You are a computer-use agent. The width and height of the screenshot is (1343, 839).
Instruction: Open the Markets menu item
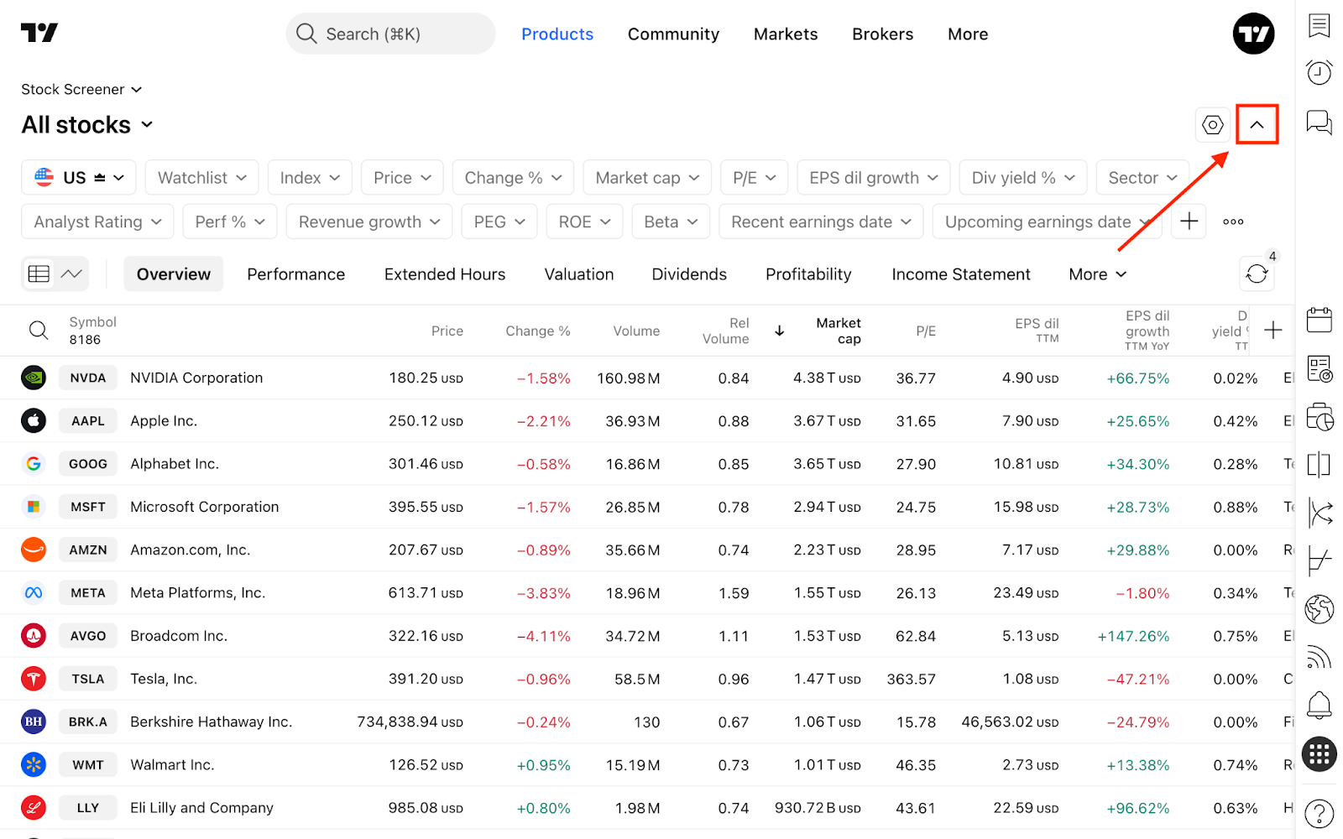[786, 34]
